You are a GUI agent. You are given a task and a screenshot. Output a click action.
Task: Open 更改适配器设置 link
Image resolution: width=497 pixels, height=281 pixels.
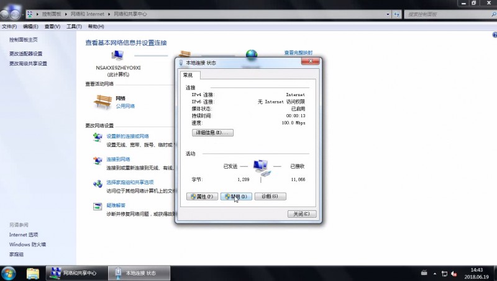pyautogui.click(x=25, y=54)
